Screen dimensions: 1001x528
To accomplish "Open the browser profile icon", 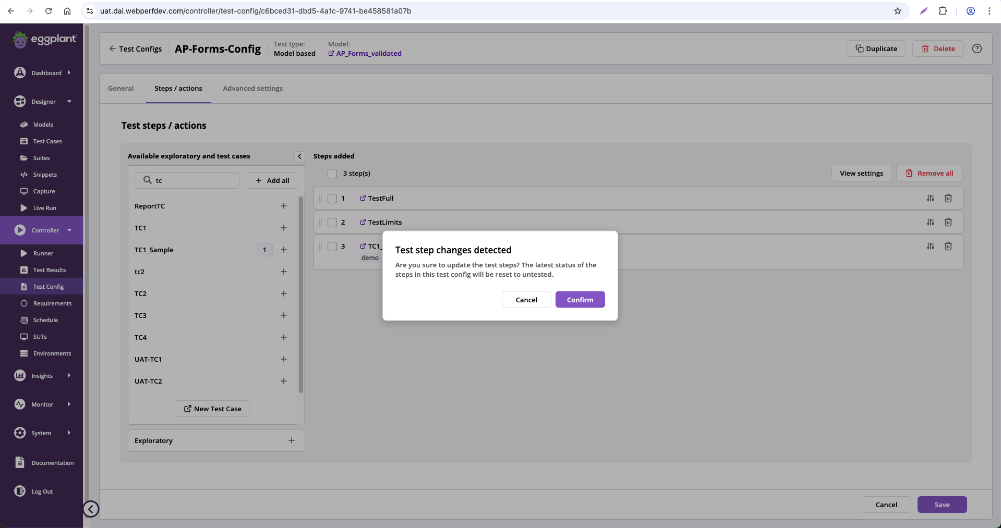I will [x=971, y=11].
